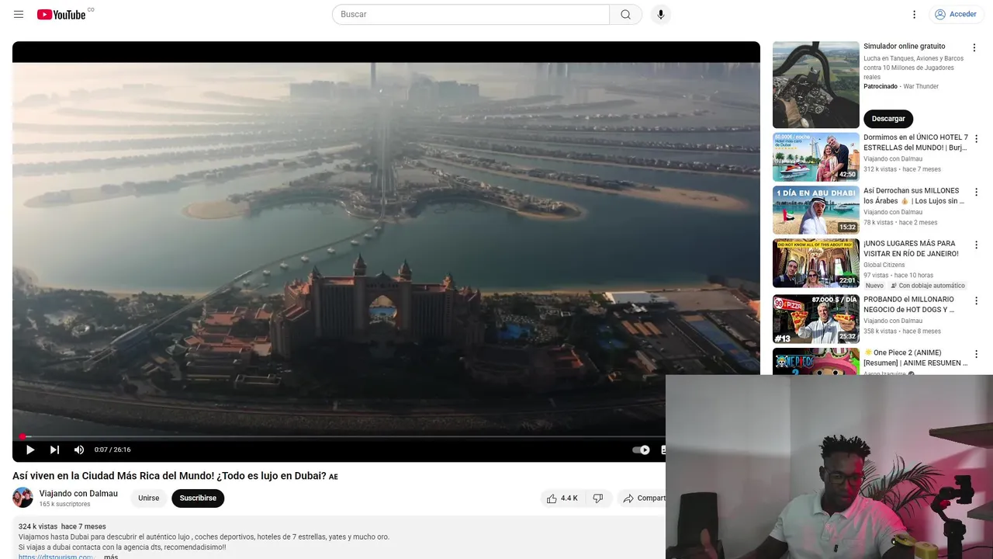Toggle the autoplay switch in player
This screenshot has width=993, height=559.
[x=641, y=450]
